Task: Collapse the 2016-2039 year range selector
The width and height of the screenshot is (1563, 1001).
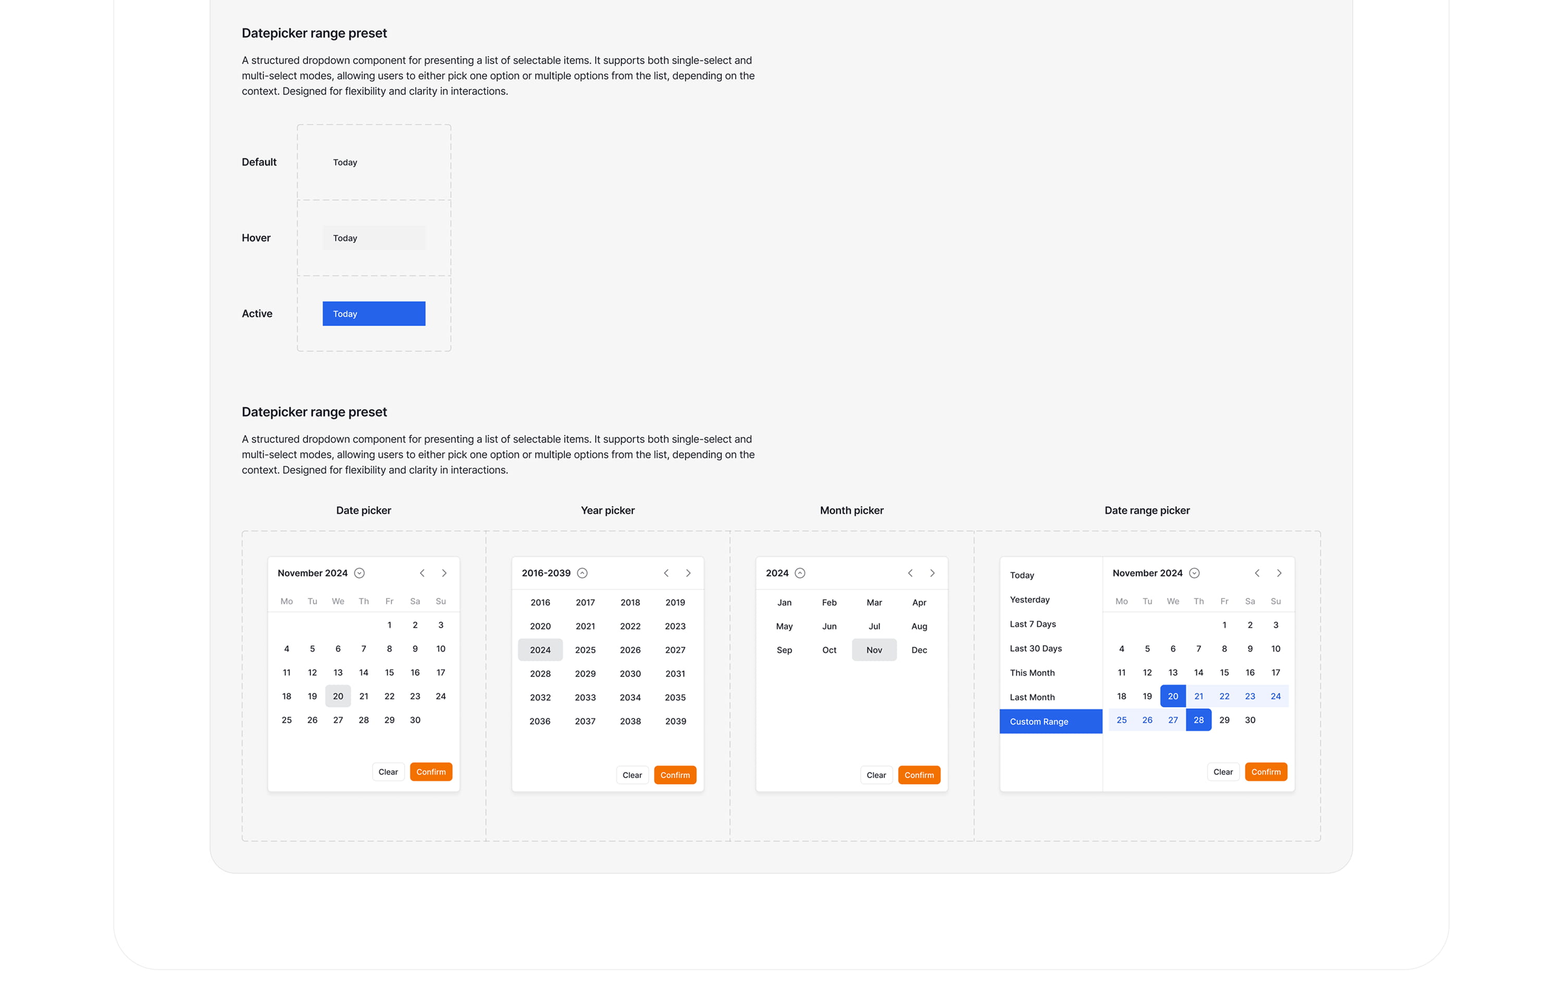Action: tap(582, 573)
